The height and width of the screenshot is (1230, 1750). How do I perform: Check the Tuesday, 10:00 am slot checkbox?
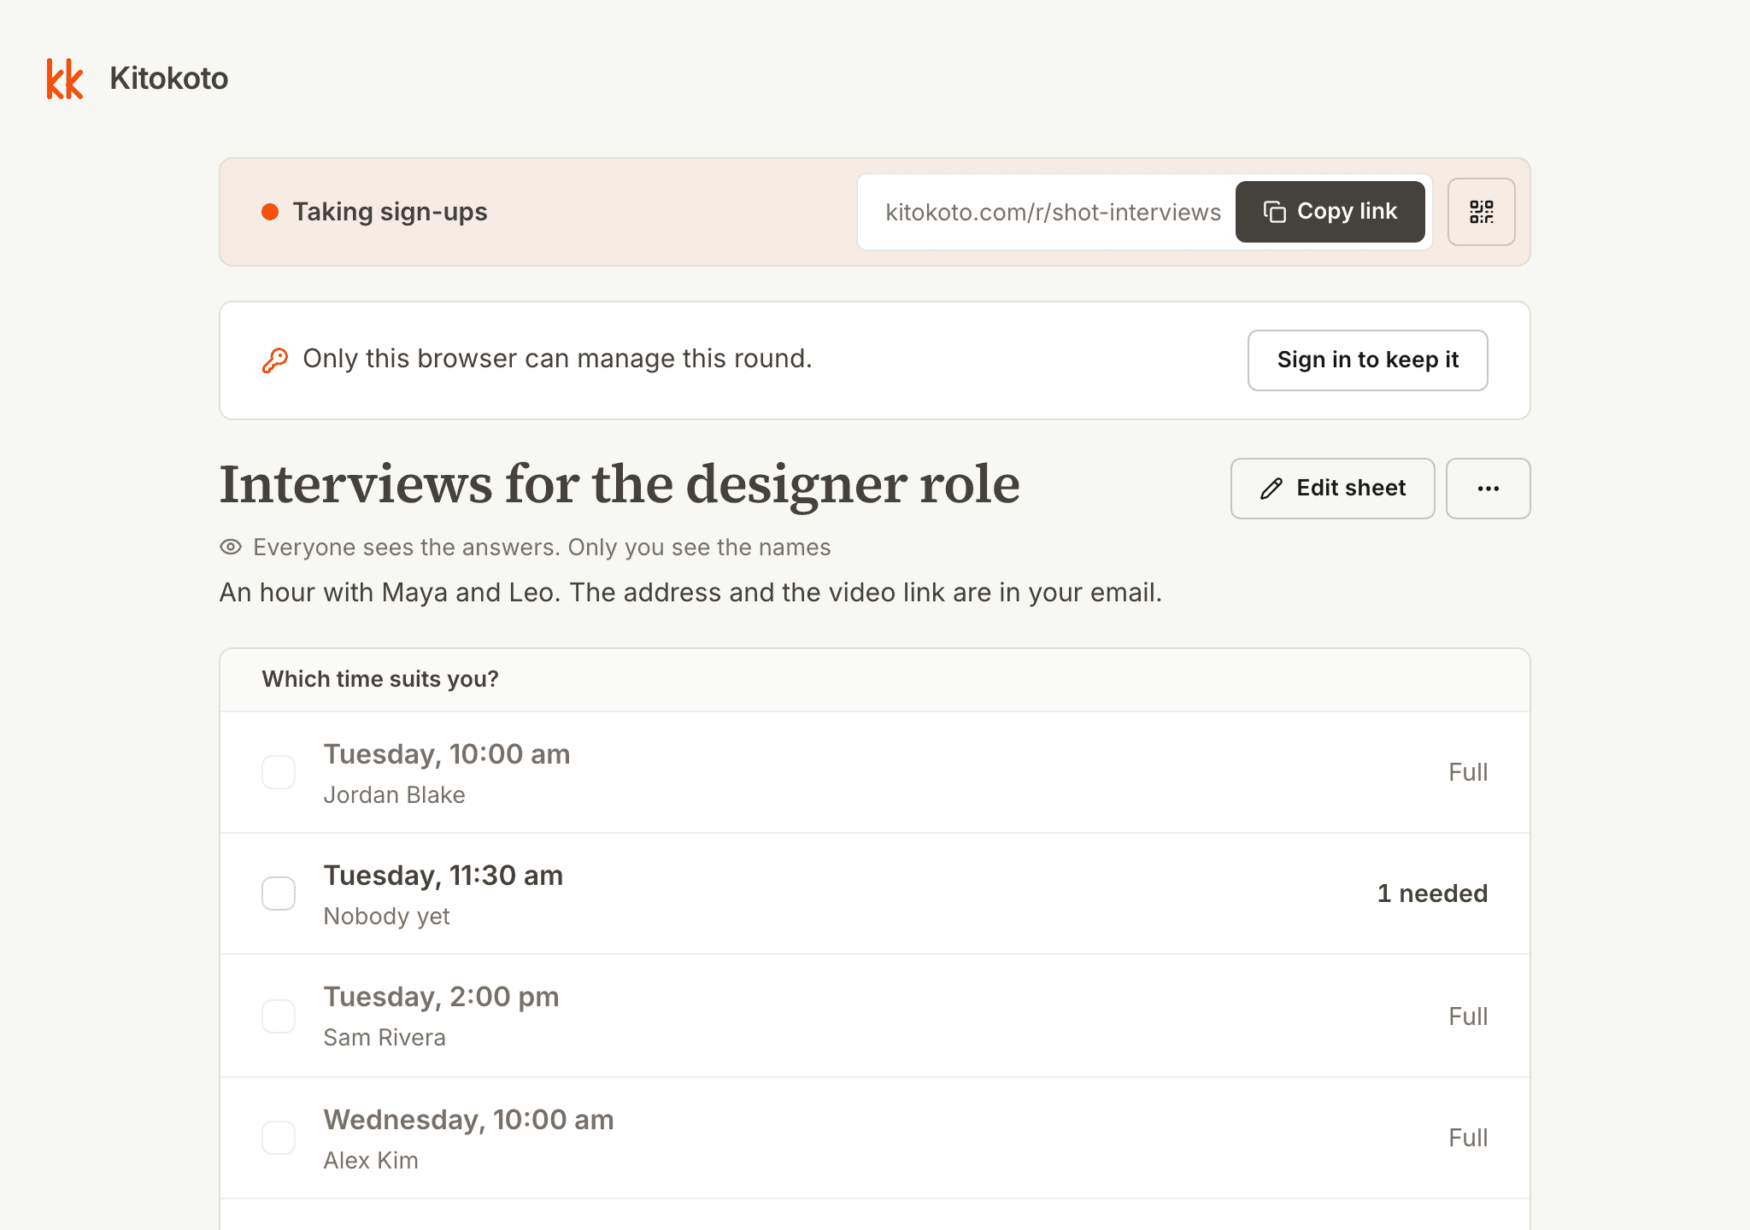[279, 772]
